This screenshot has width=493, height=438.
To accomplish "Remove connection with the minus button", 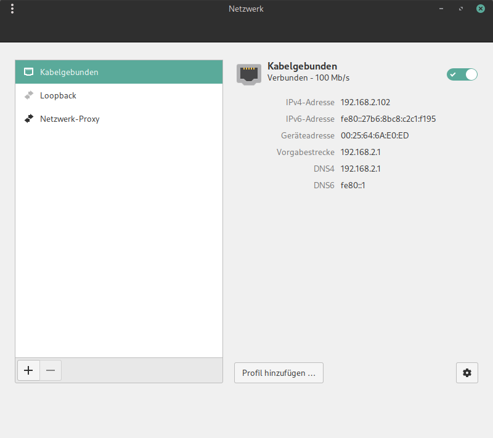I will (x=51, y=370).
